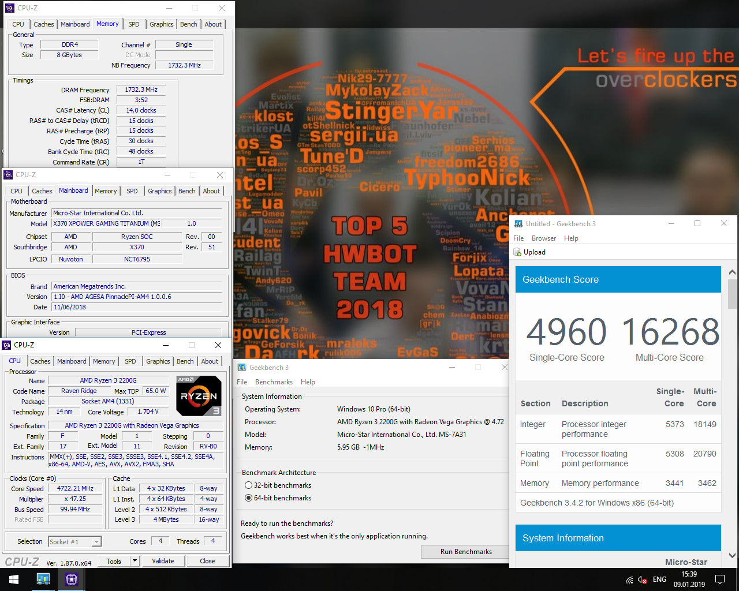Click scrollbar up arrow in Geekbench results

click(732, 272)
